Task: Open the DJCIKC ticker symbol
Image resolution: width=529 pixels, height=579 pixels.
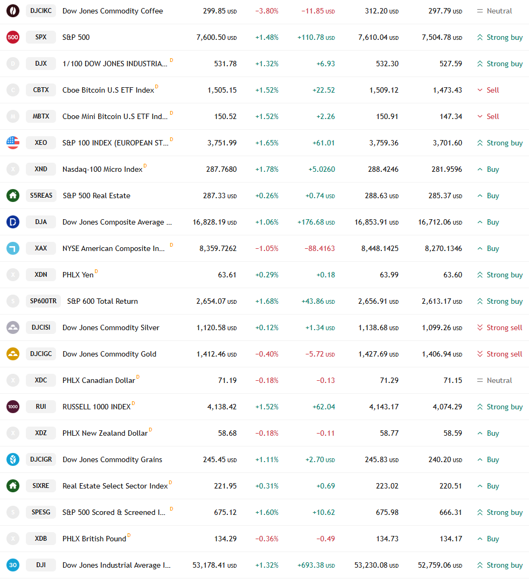Action: click(x=41, y=11)
